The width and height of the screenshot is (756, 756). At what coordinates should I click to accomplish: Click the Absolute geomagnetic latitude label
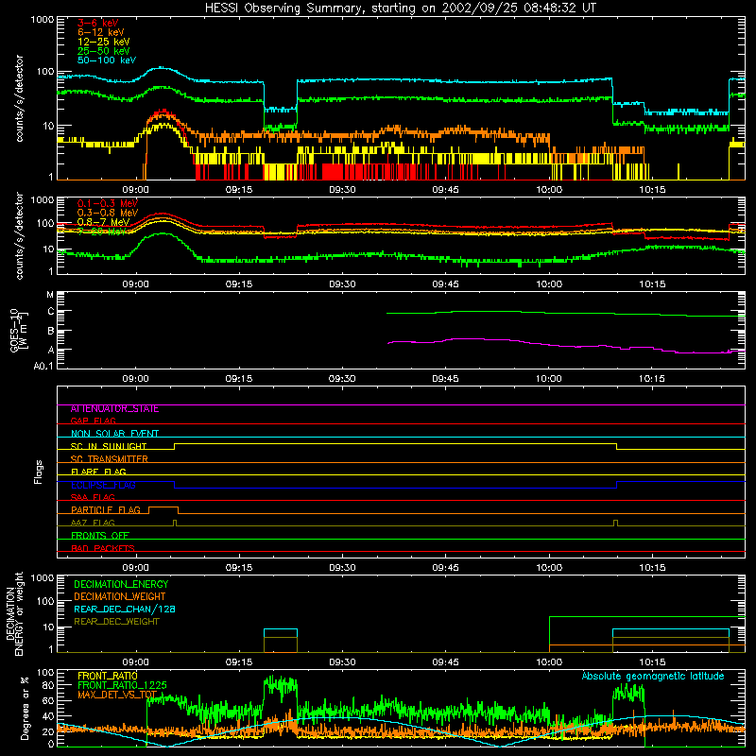coord(653,676)
